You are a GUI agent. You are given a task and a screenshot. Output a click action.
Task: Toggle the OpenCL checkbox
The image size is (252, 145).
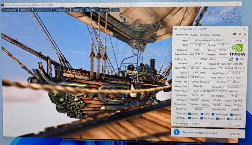click(x=190, y=114)
